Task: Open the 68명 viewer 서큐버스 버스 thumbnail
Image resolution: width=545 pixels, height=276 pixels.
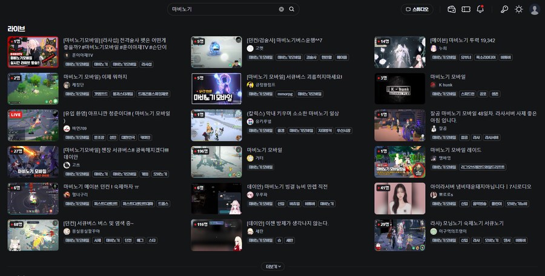Action: pos(33,235)
